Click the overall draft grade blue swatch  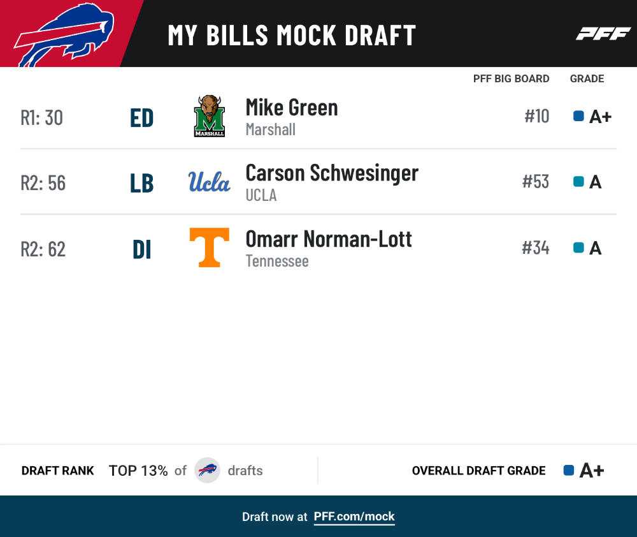pos(569,470)
